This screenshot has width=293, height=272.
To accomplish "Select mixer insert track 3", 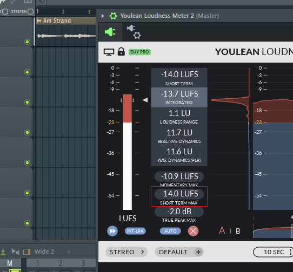I will tap(83, 263).
